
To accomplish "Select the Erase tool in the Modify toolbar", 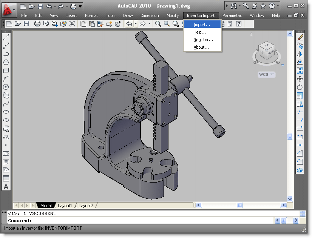I will [300, 37].
